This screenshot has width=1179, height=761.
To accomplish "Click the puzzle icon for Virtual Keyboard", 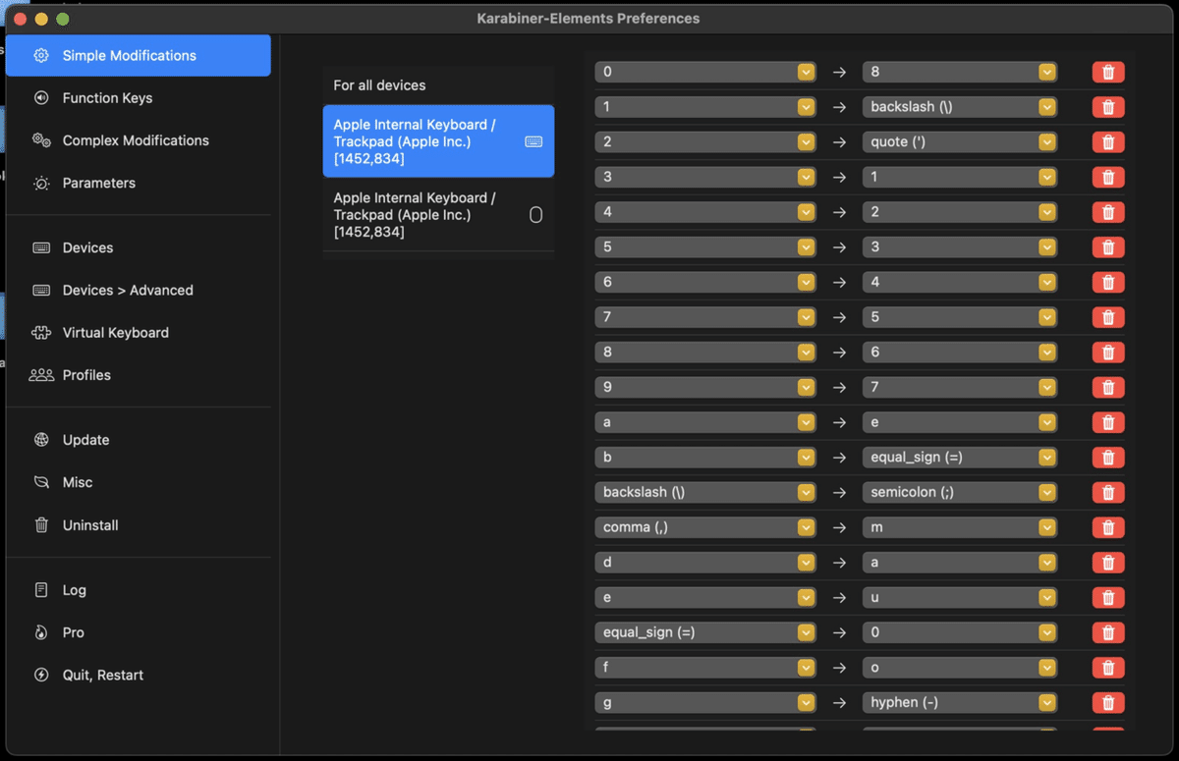I will coord(41,333).
